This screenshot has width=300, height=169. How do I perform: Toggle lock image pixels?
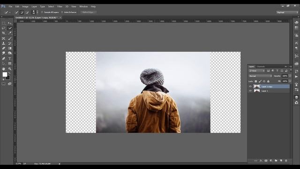[x=260, y=81]
